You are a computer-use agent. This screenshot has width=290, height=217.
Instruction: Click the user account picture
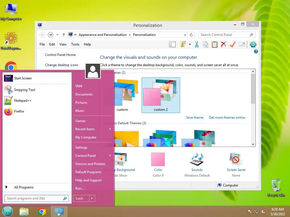pos(93,71)
